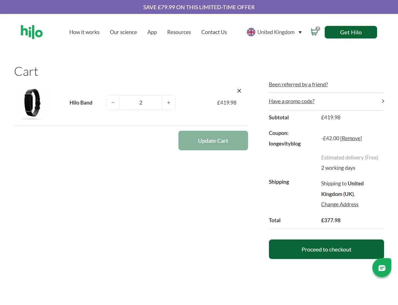The height and width of the screenshot is (305, 398).
Task: Go to the App page
Action: tap(152, 32)
